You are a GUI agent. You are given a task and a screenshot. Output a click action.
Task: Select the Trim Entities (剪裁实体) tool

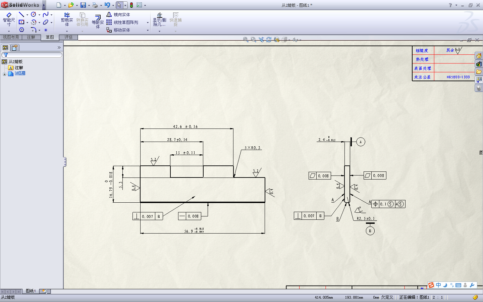67,19
